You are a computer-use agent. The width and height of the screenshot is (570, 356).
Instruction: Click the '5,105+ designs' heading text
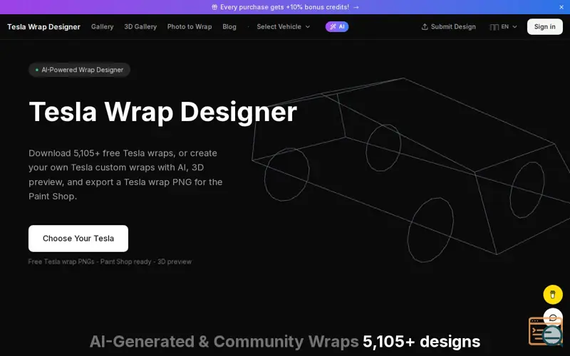(421, 342)
